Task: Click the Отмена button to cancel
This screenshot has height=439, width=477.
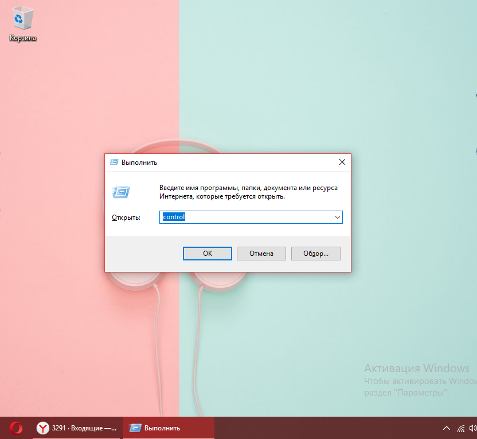Action: 261,254
